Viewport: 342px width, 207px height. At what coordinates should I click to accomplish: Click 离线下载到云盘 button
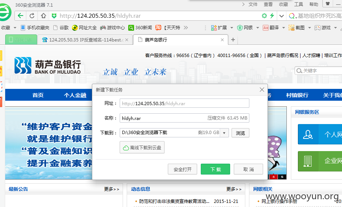pos(142,147)
